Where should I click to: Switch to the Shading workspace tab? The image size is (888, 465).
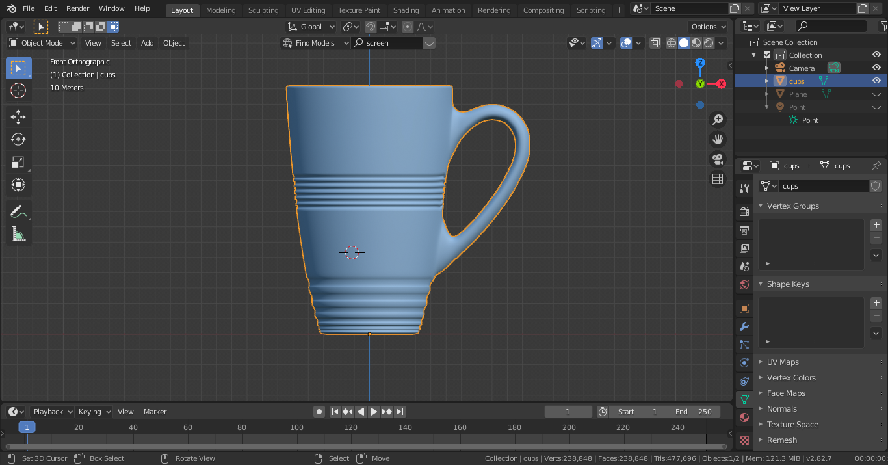point(406,10)
